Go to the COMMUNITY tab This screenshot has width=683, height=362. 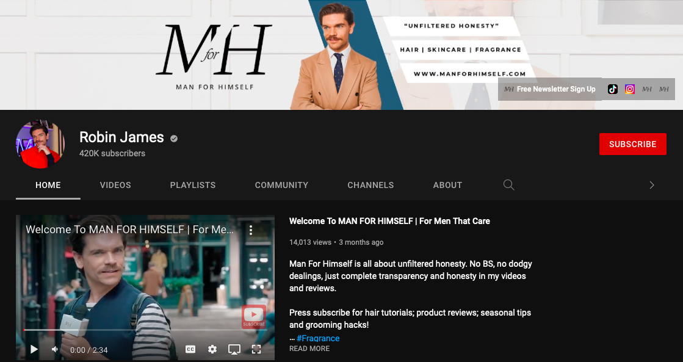point(281,185)
